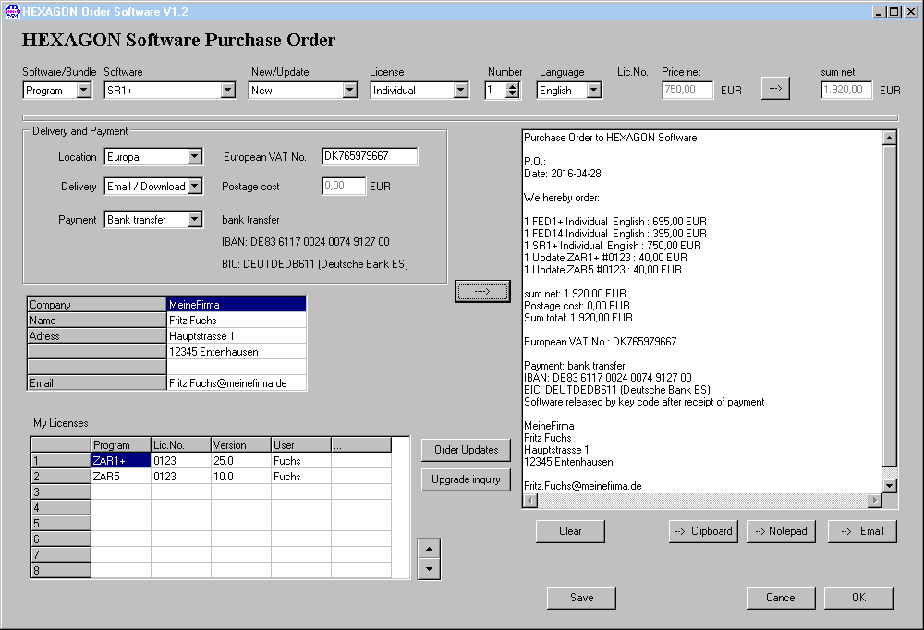Open the Language dropdown
Viewport: 924px width, 630px height.
coord(593,91)
